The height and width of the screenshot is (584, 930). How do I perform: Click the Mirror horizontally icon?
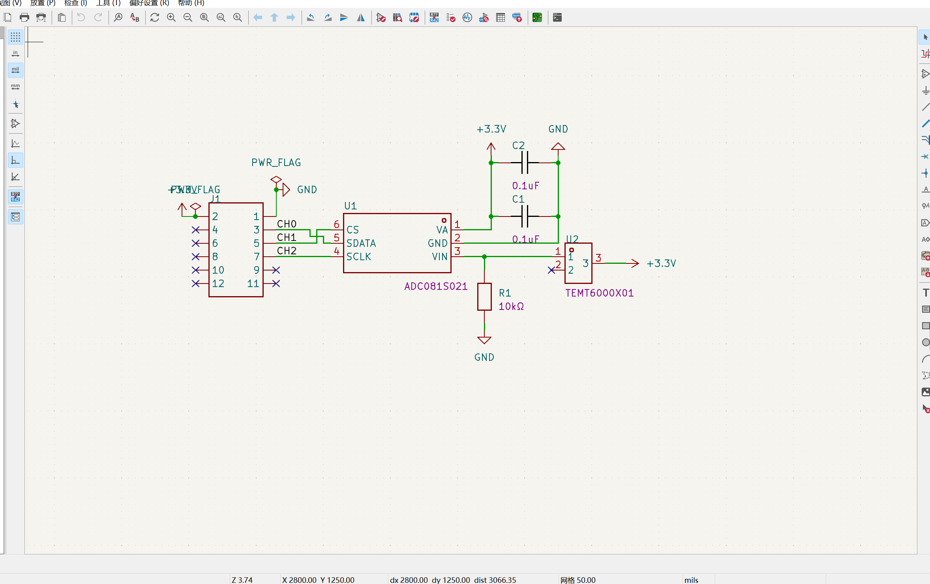point(361,17)
